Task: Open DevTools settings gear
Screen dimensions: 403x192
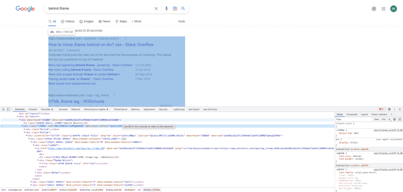Action: (389, 109)
